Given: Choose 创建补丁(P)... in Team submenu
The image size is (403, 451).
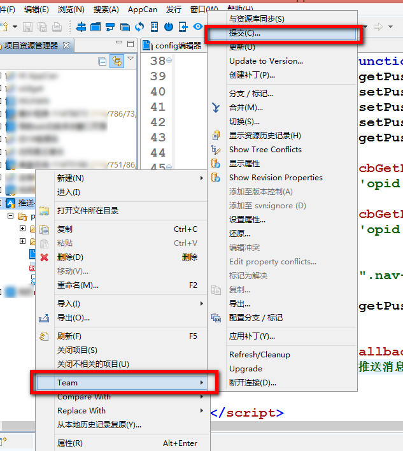Looking at the screenshot, I should 283,75.
